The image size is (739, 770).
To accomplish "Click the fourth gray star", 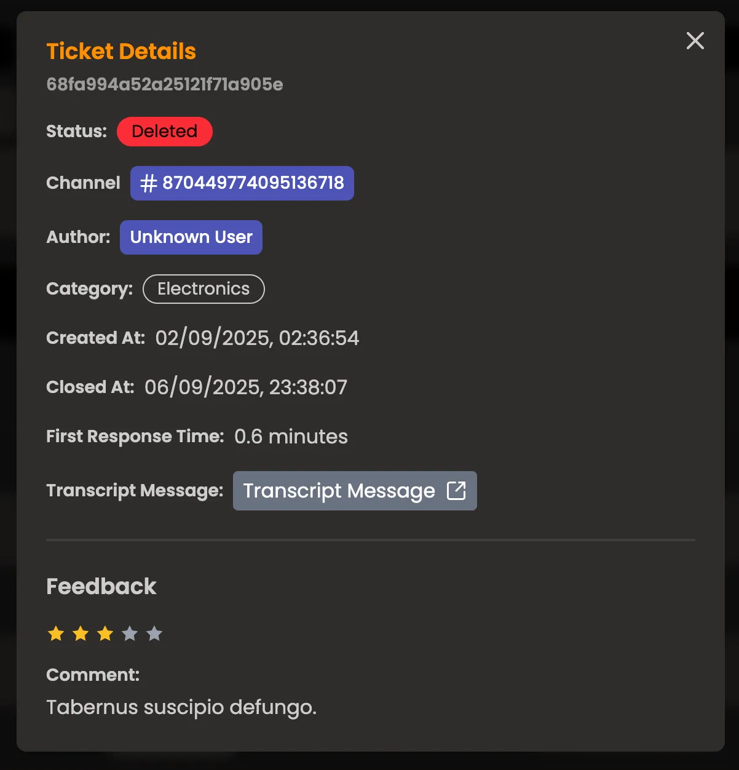I will (129, 633).
